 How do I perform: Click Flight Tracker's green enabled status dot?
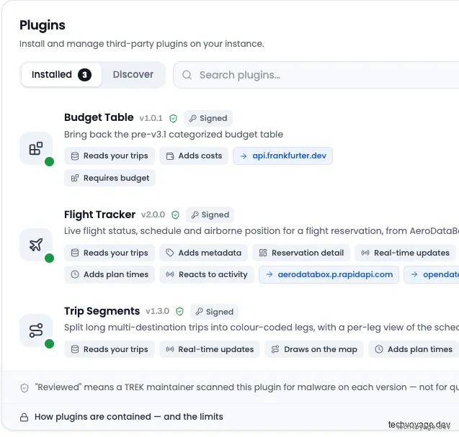pos(49,258)
